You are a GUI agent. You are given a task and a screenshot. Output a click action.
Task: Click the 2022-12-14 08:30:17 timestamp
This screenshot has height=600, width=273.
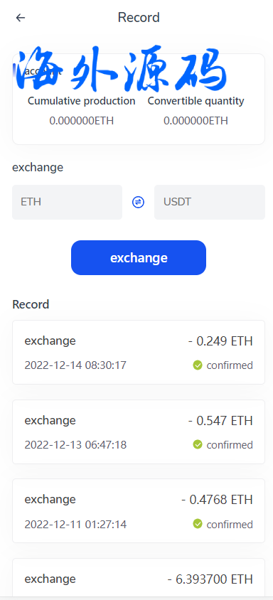75,365
